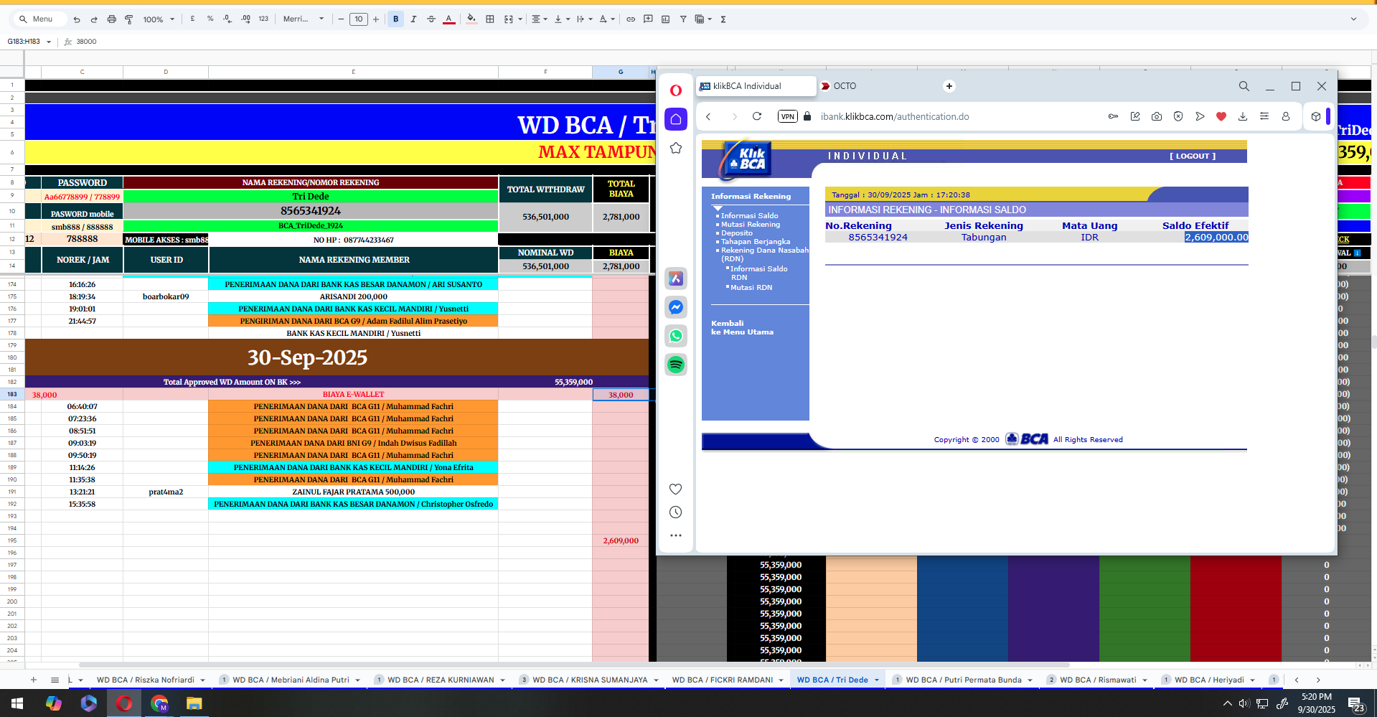Open Deposito in klikBCA menu
Image resolution: width=1377 pixels, height=717 pixels.
point(736,233)
